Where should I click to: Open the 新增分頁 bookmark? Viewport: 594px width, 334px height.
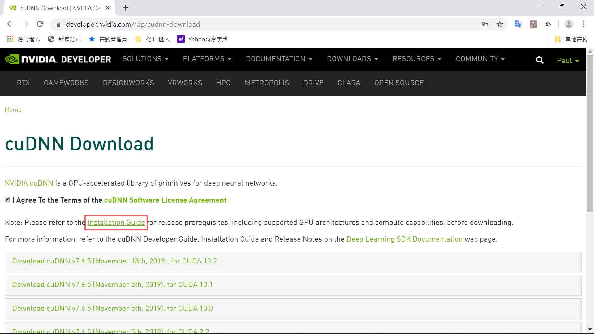pyautogui.click(x=64, y=39)
